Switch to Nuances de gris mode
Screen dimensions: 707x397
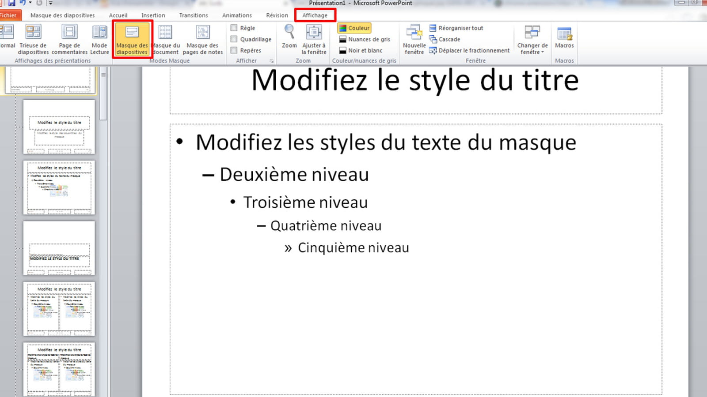[365, 39]
